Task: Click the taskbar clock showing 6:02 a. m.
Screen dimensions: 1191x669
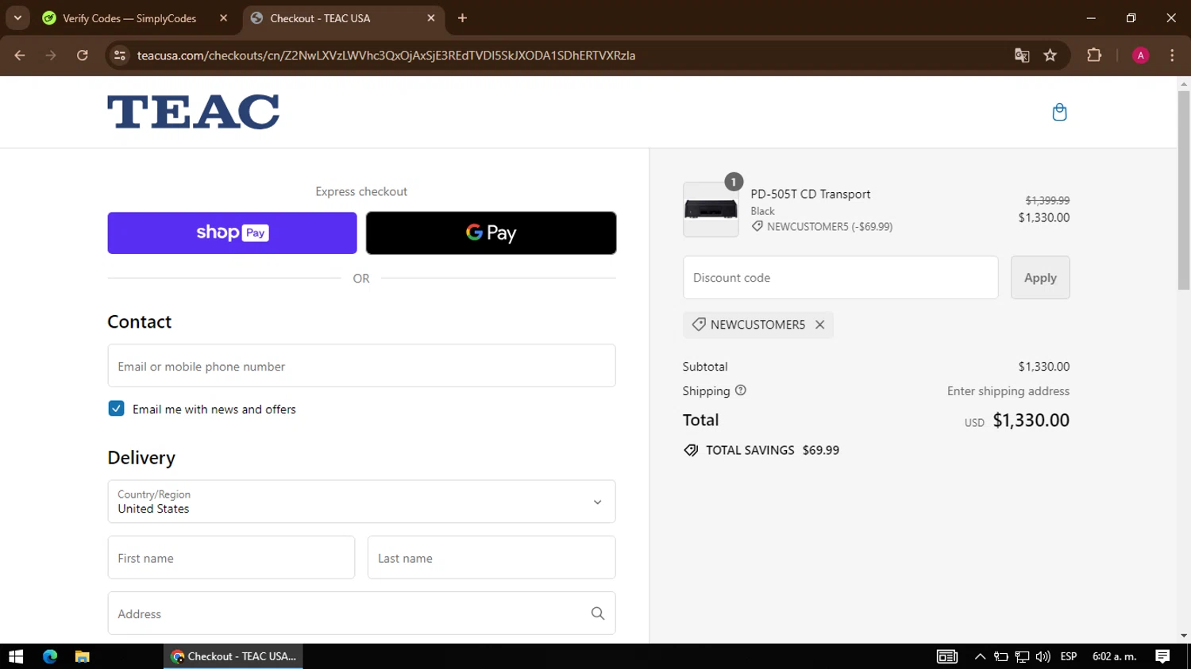Action: coord(1114,656)
